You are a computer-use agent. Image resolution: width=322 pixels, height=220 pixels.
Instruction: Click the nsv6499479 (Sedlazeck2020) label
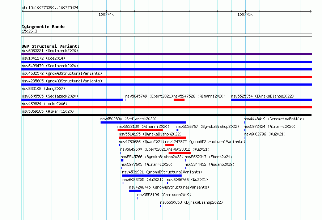point(50,66)
